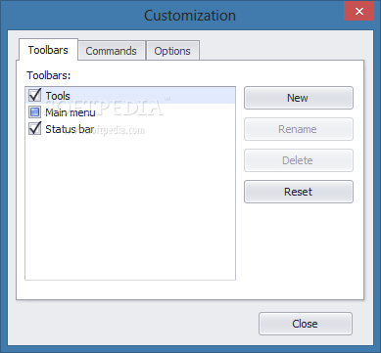Select the Toolbars tab
381x353 pixels.
tap(48, 50)
